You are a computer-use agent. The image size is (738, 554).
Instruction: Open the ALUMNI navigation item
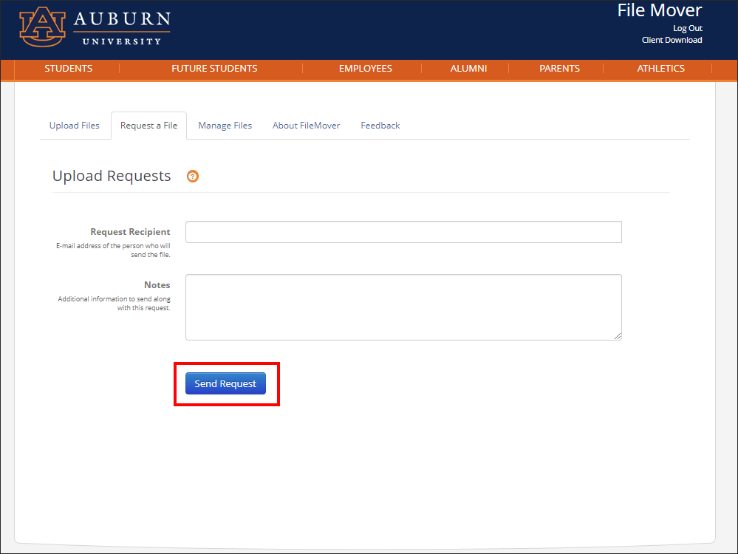pyautogui.click(x=468, y=68)
